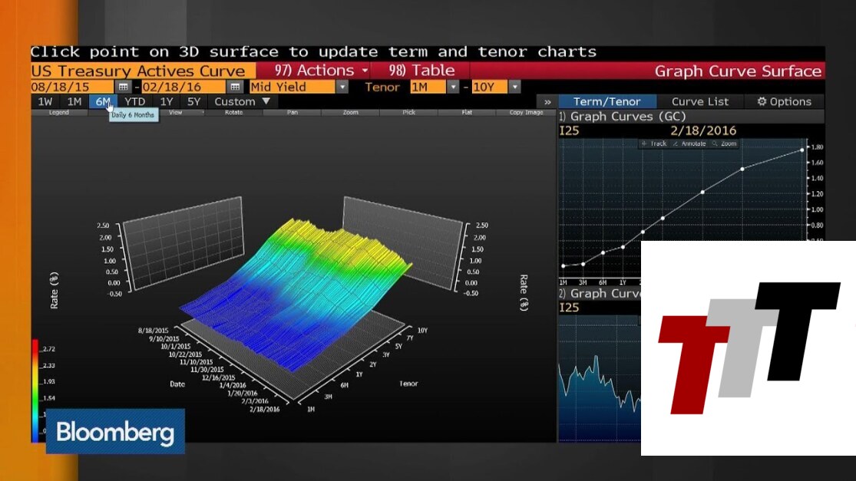The width and height of the screenshot is (856, 481).
Task: Collapse the side panel with double-arrow icon
Action: (x=547, y=101)
